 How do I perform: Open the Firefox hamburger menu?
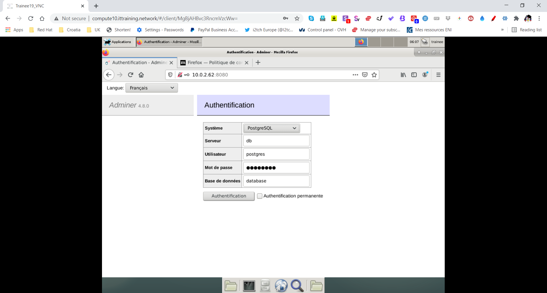(x=438, y=75)
